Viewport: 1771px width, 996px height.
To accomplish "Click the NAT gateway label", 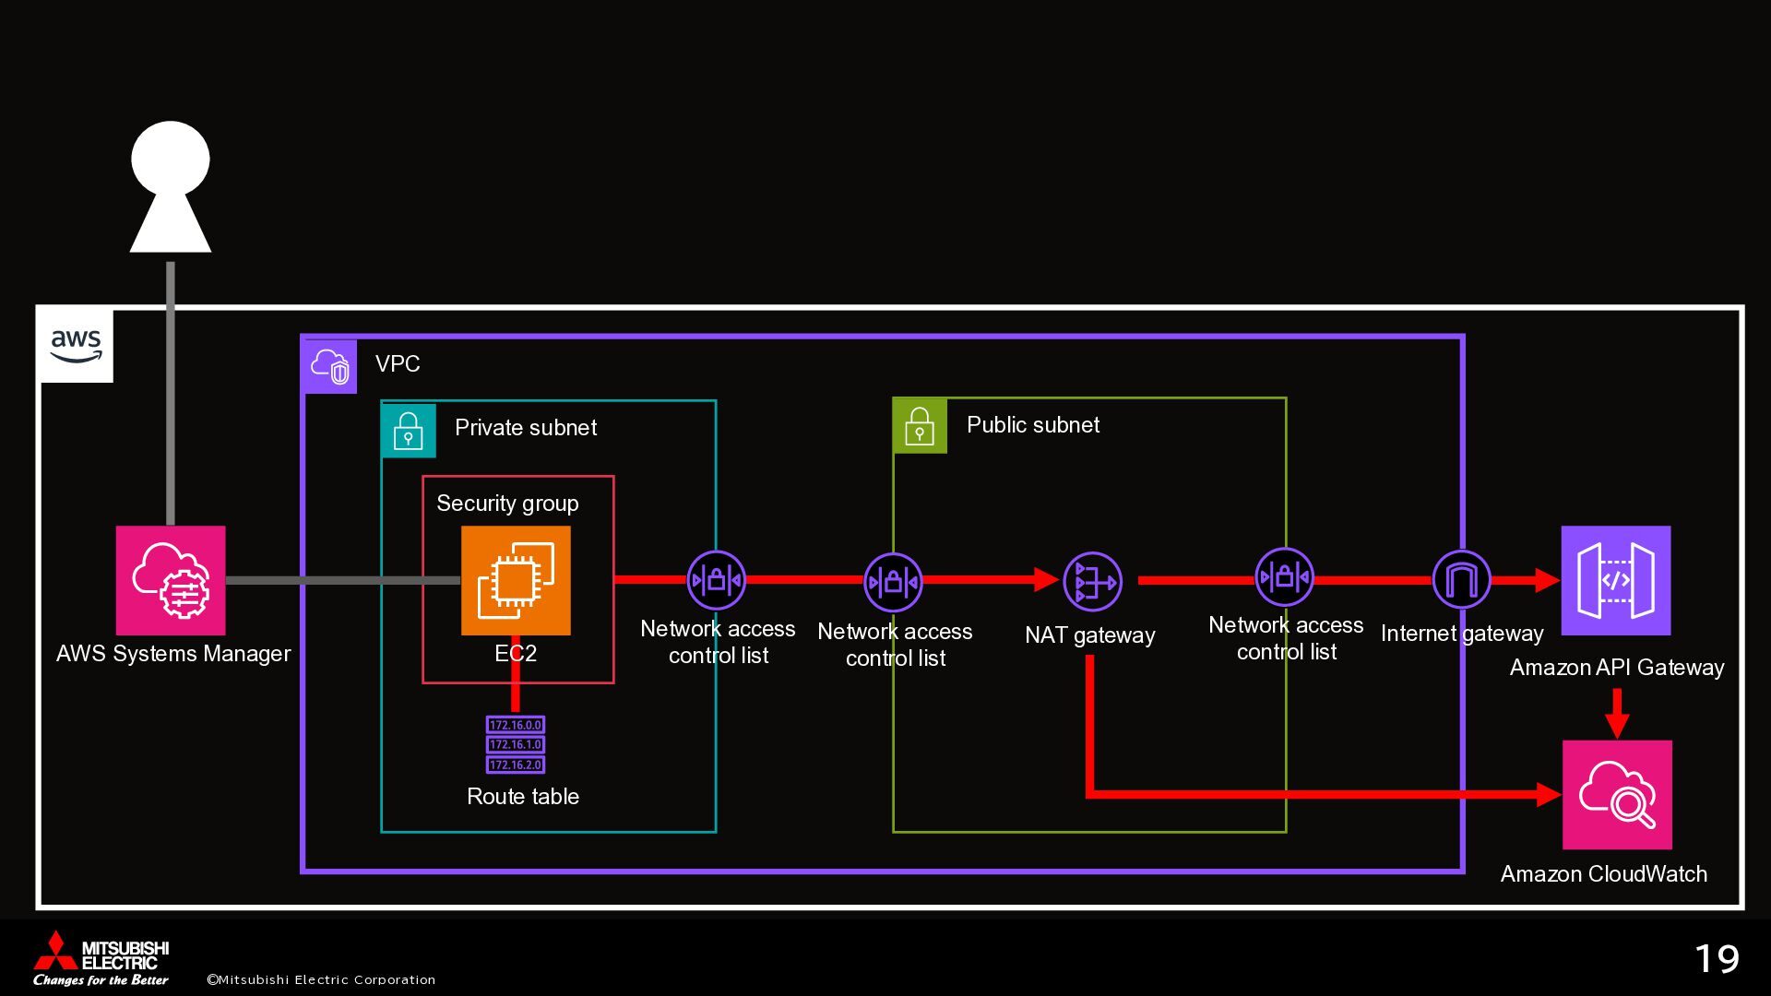I will [1090, 635].
